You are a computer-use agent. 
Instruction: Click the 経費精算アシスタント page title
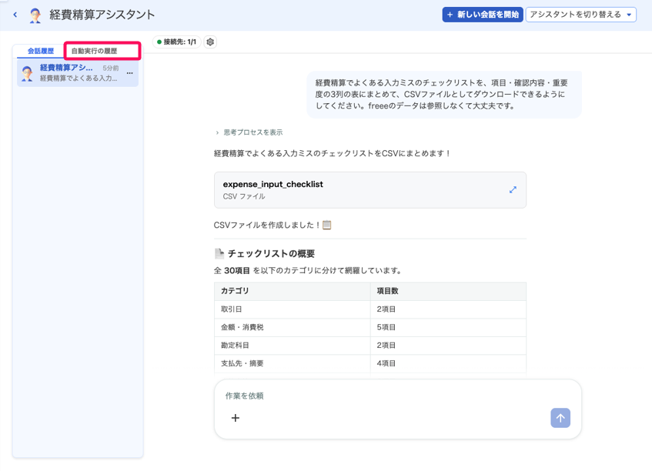pyautogui.click(x=102, y=15)
